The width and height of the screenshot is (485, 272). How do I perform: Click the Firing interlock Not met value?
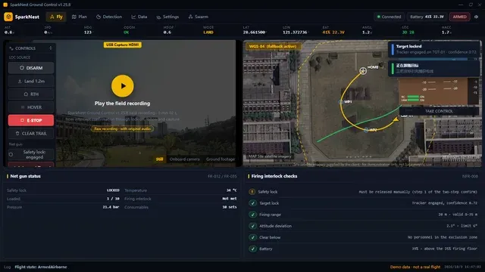point(230,199)
